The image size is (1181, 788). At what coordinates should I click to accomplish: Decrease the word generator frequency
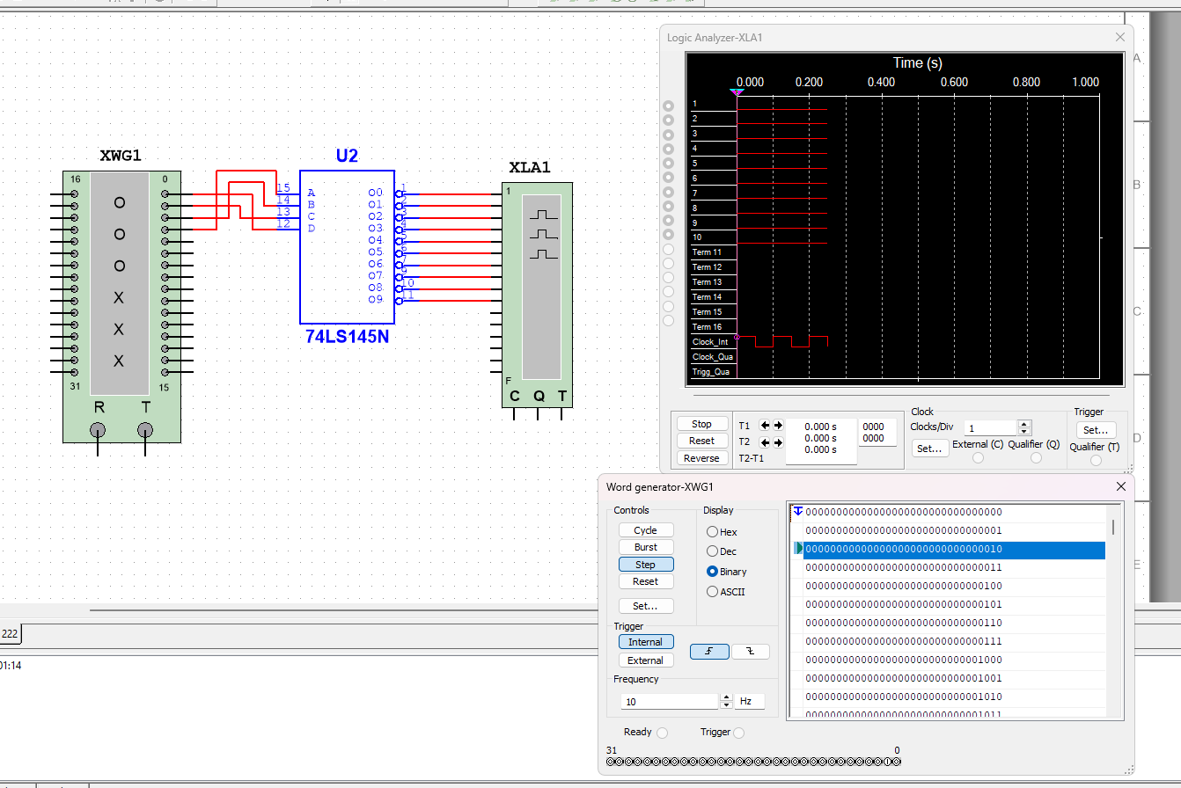726,705
